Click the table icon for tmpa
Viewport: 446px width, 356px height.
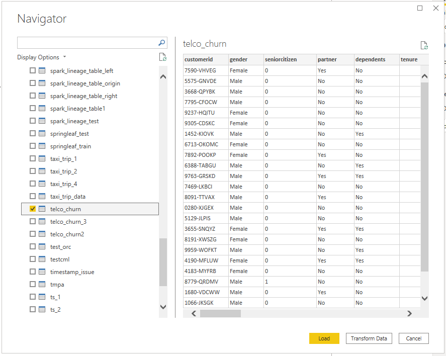(42, 284)
